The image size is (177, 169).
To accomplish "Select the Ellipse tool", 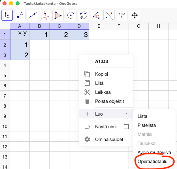I will [84, 15].
